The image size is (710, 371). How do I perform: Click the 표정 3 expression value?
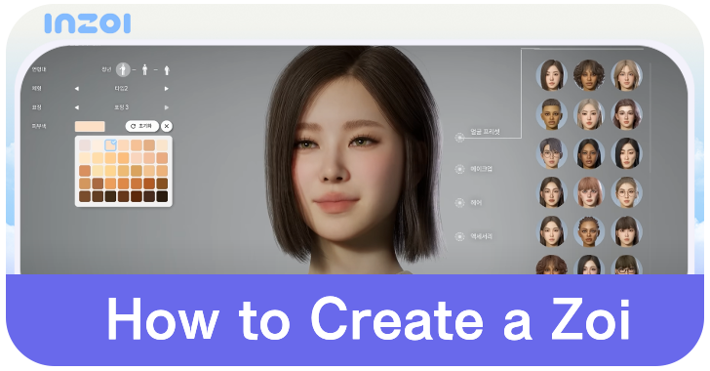point(121,107)
